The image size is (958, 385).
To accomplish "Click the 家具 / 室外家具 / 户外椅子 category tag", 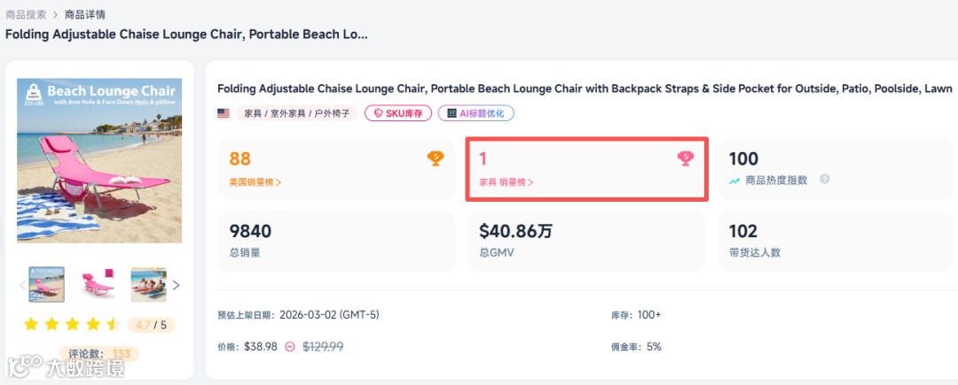I will [x=296, y=113].
